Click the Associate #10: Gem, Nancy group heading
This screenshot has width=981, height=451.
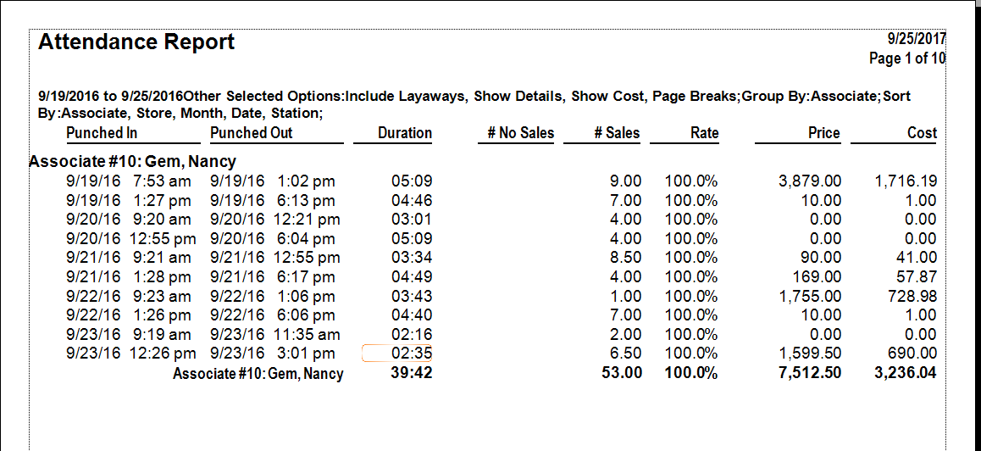click(133, 161)
